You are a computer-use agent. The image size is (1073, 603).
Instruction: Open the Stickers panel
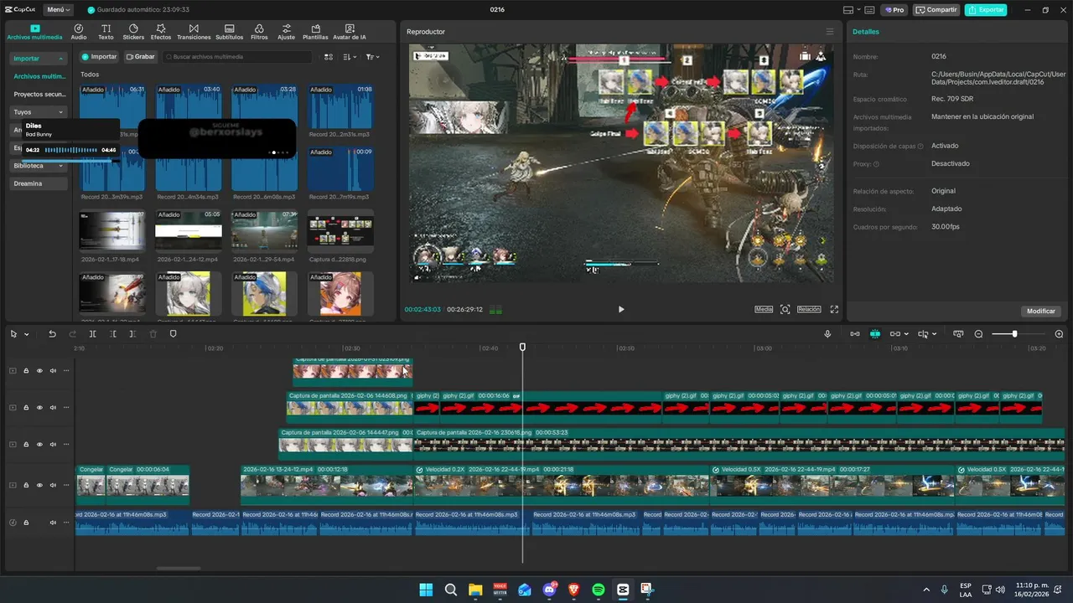(x=133, y=32)
